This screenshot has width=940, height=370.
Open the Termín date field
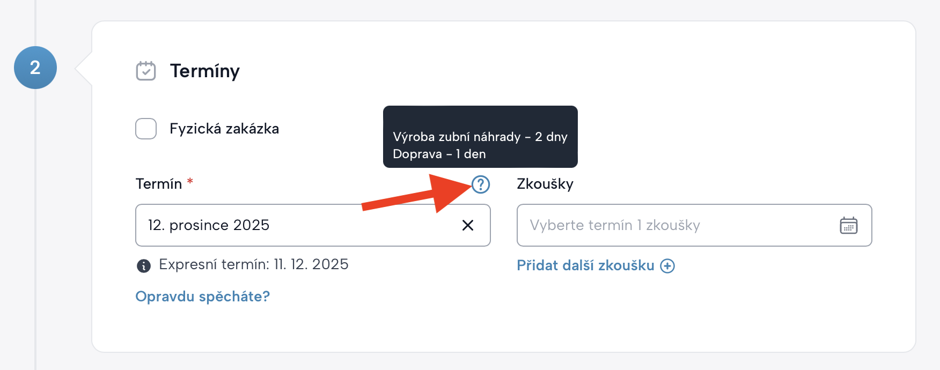pos(295,225)
